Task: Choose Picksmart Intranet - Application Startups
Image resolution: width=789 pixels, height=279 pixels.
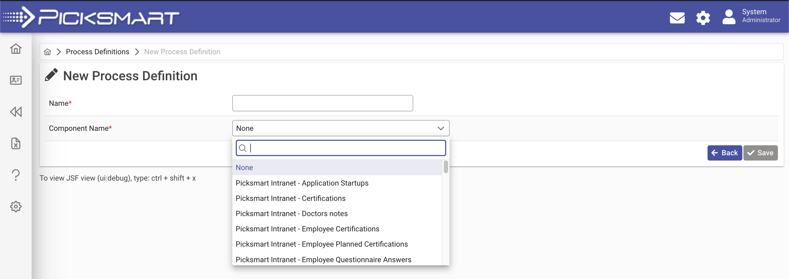Action: 336,183
